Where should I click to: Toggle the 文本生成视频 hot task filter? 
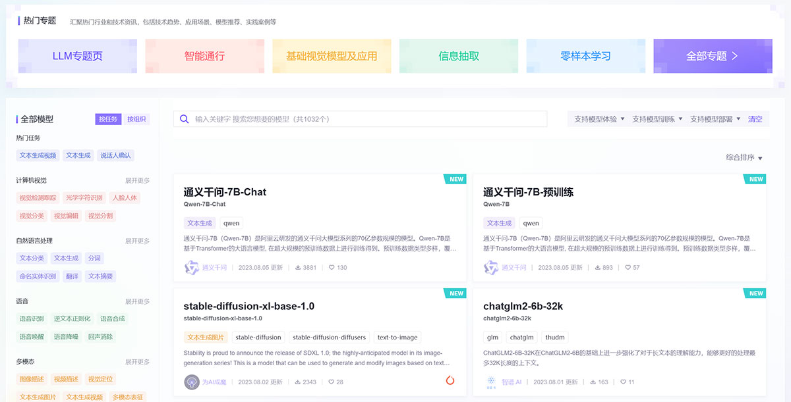pyautogui.click(x=38, y=156)
